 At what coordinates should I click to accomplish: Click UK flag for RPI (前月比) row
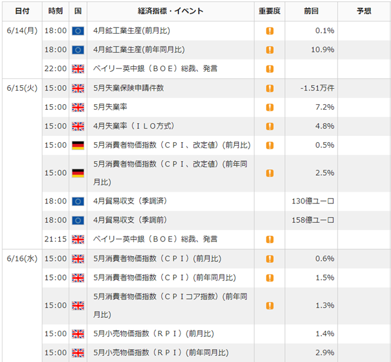78,334
